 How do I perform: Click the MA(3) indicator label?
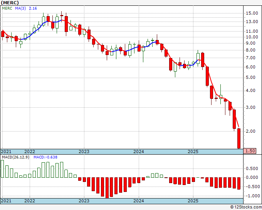[x=20, y=8]
